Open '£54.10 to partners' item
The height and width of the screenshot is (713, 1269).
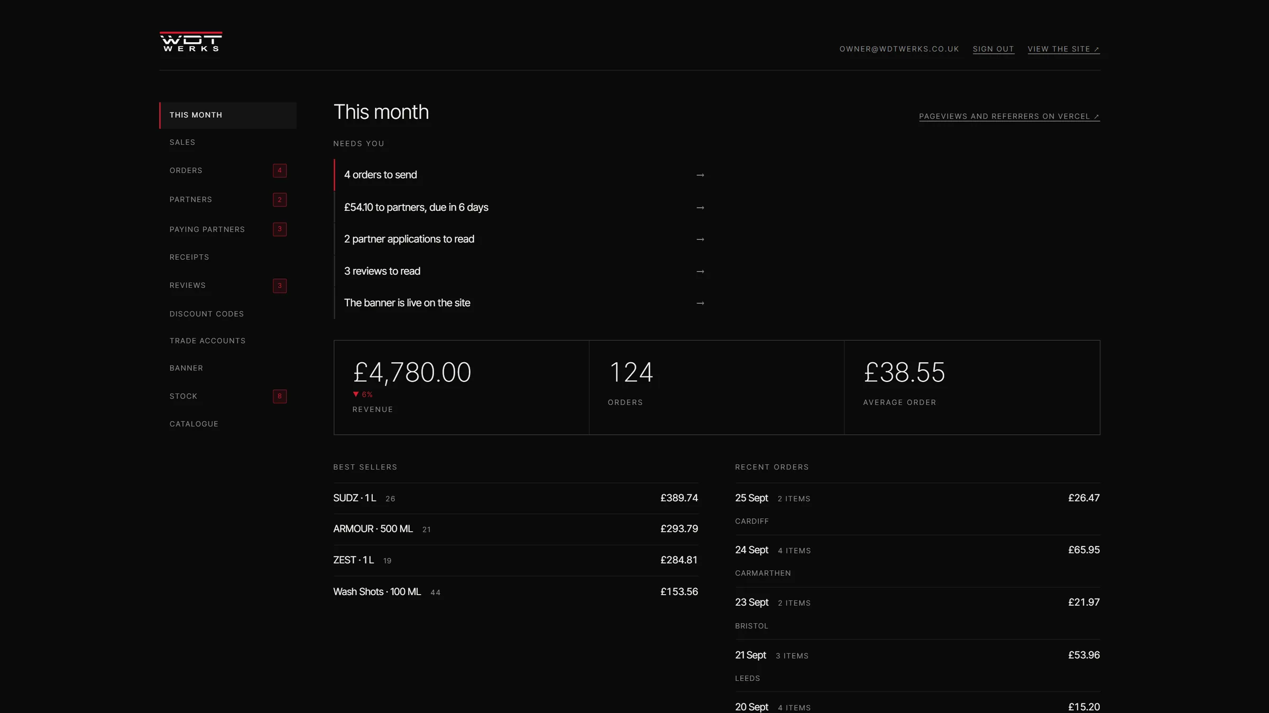520,208
